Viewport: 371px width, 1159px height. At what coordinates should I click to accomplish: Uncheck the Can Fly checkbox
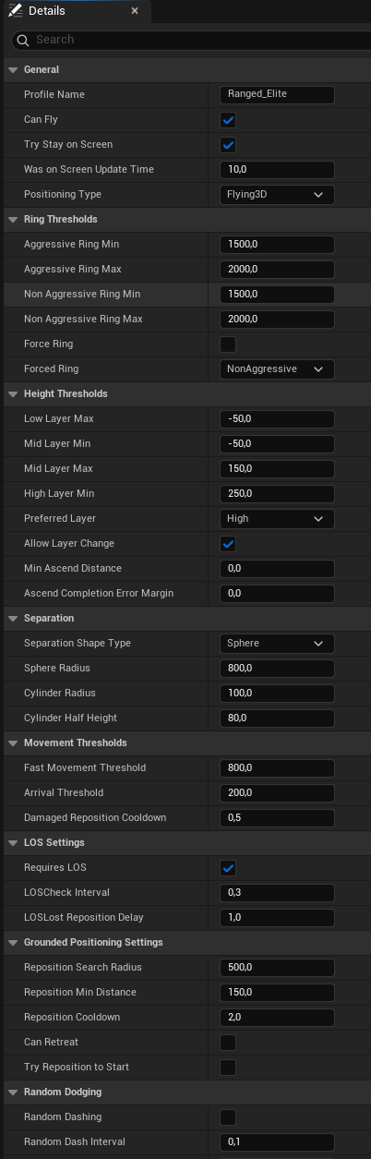[x=228, y=120]
